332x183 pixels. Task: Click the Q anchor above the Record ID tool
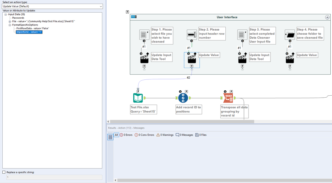coord(180,92)
